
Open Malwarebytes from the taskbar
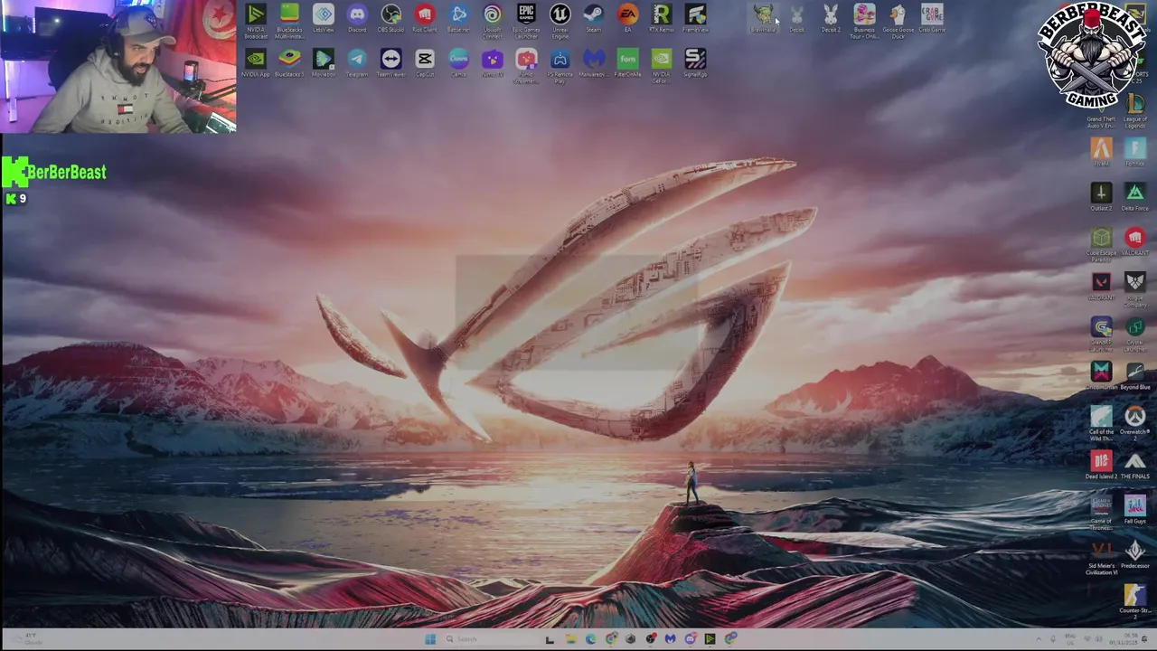click(x=670, y=639)
